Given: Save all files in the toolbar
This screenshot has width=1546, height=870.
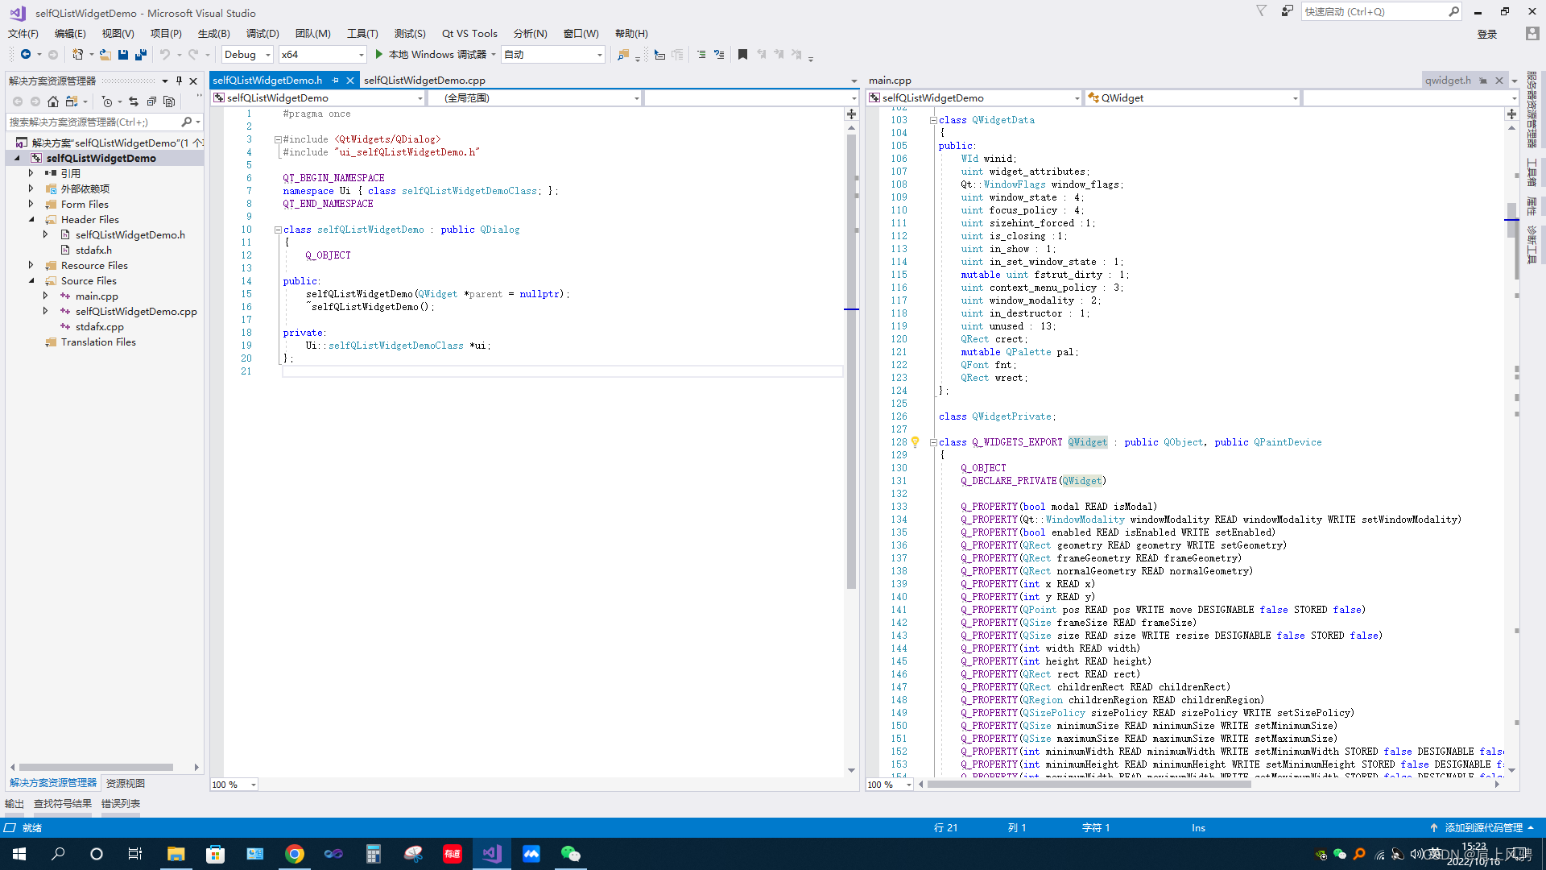Looking at the screenshot, I should click(141, 54).
